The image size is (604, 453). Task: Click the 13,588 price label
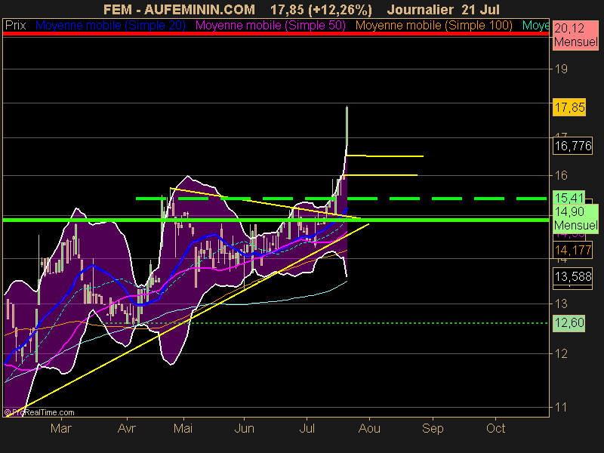point(573,276)
